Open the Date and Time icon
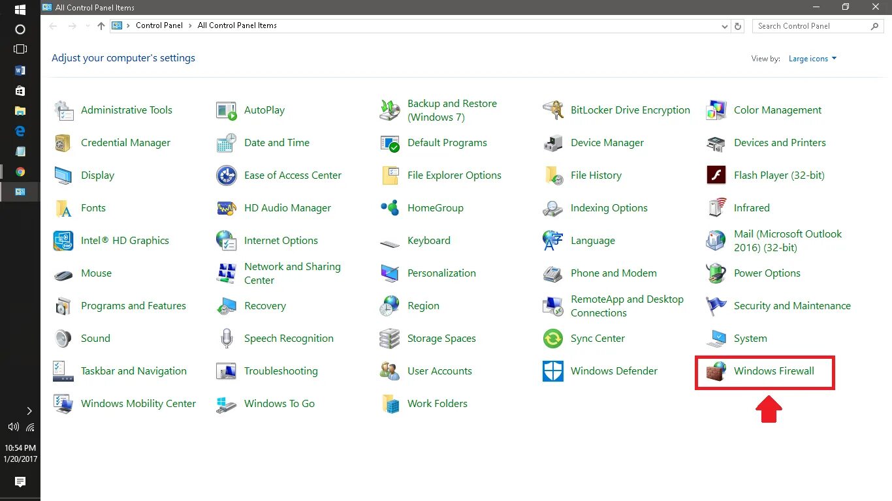The height and width of the screenshot is (501, 892). pos(227,143)
